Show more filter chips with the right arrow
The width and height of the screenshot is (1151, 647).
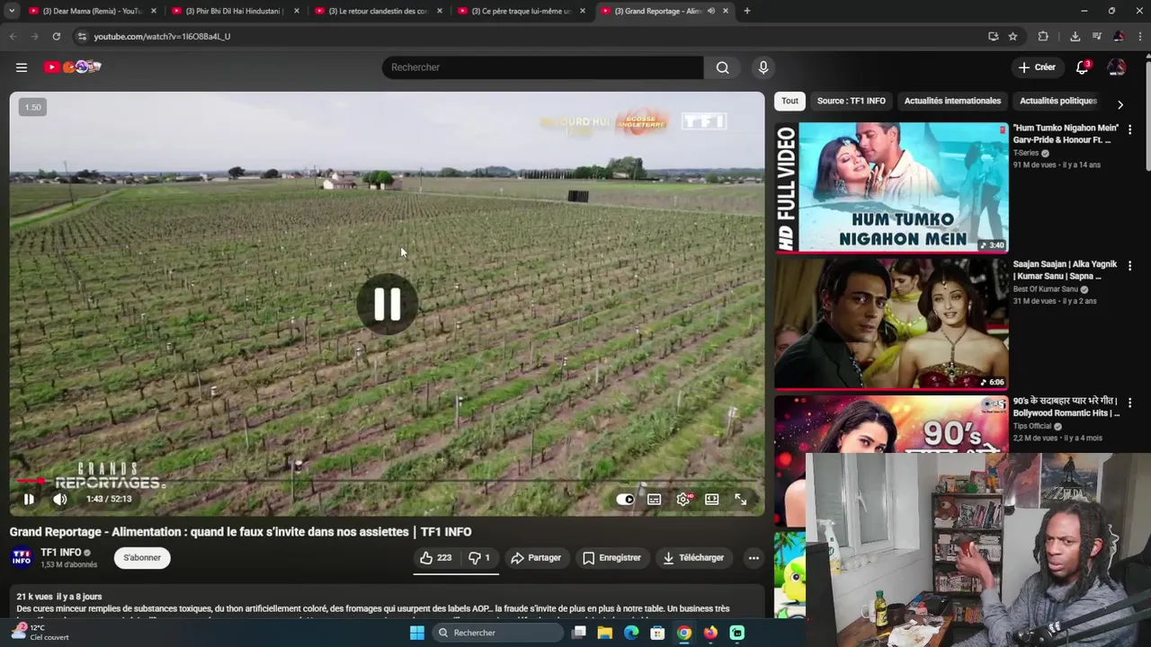click(1120, 104)
